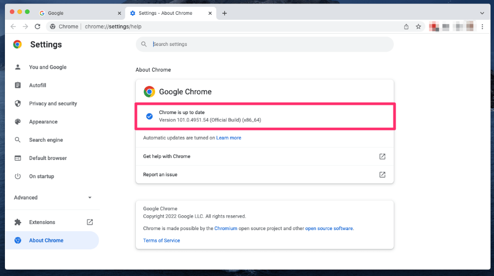Image resolution: width=494 pixels, height=276 pixels.
Task: Click the Chrome logo beside Settings title
Action: 17,44
